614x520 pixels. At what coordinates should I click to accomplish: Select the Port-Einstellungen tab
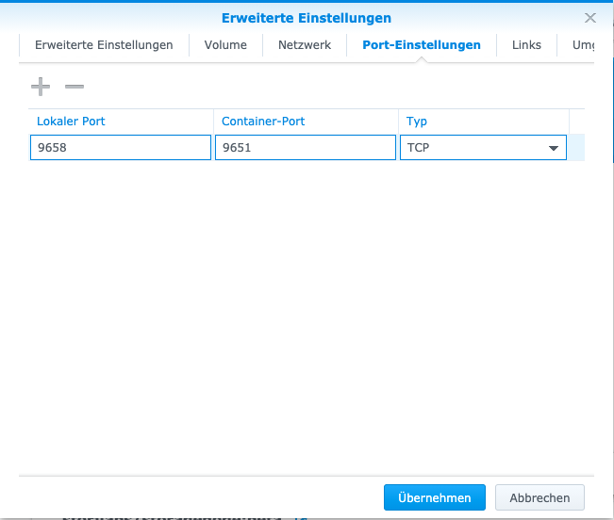(x=422, y=45)
